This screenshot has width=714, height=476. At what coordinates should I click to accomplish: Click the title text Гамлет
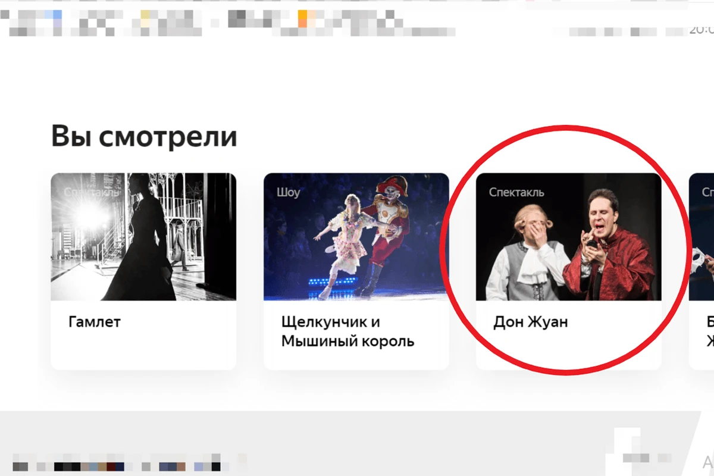tap(95, 322)
